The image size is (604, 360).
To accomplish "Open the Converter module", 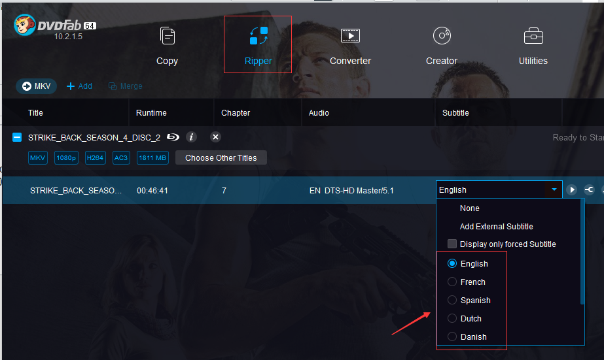I will [x=350, y=46].
